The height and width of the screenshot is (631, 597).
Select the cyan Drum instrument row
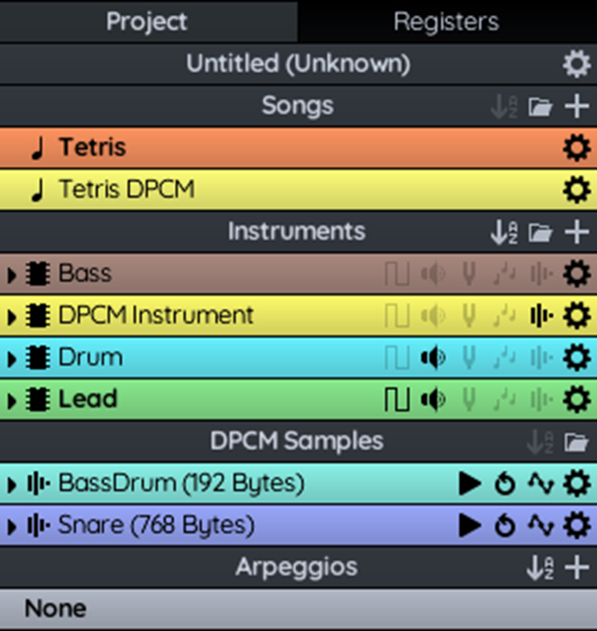tap(217, 358)
